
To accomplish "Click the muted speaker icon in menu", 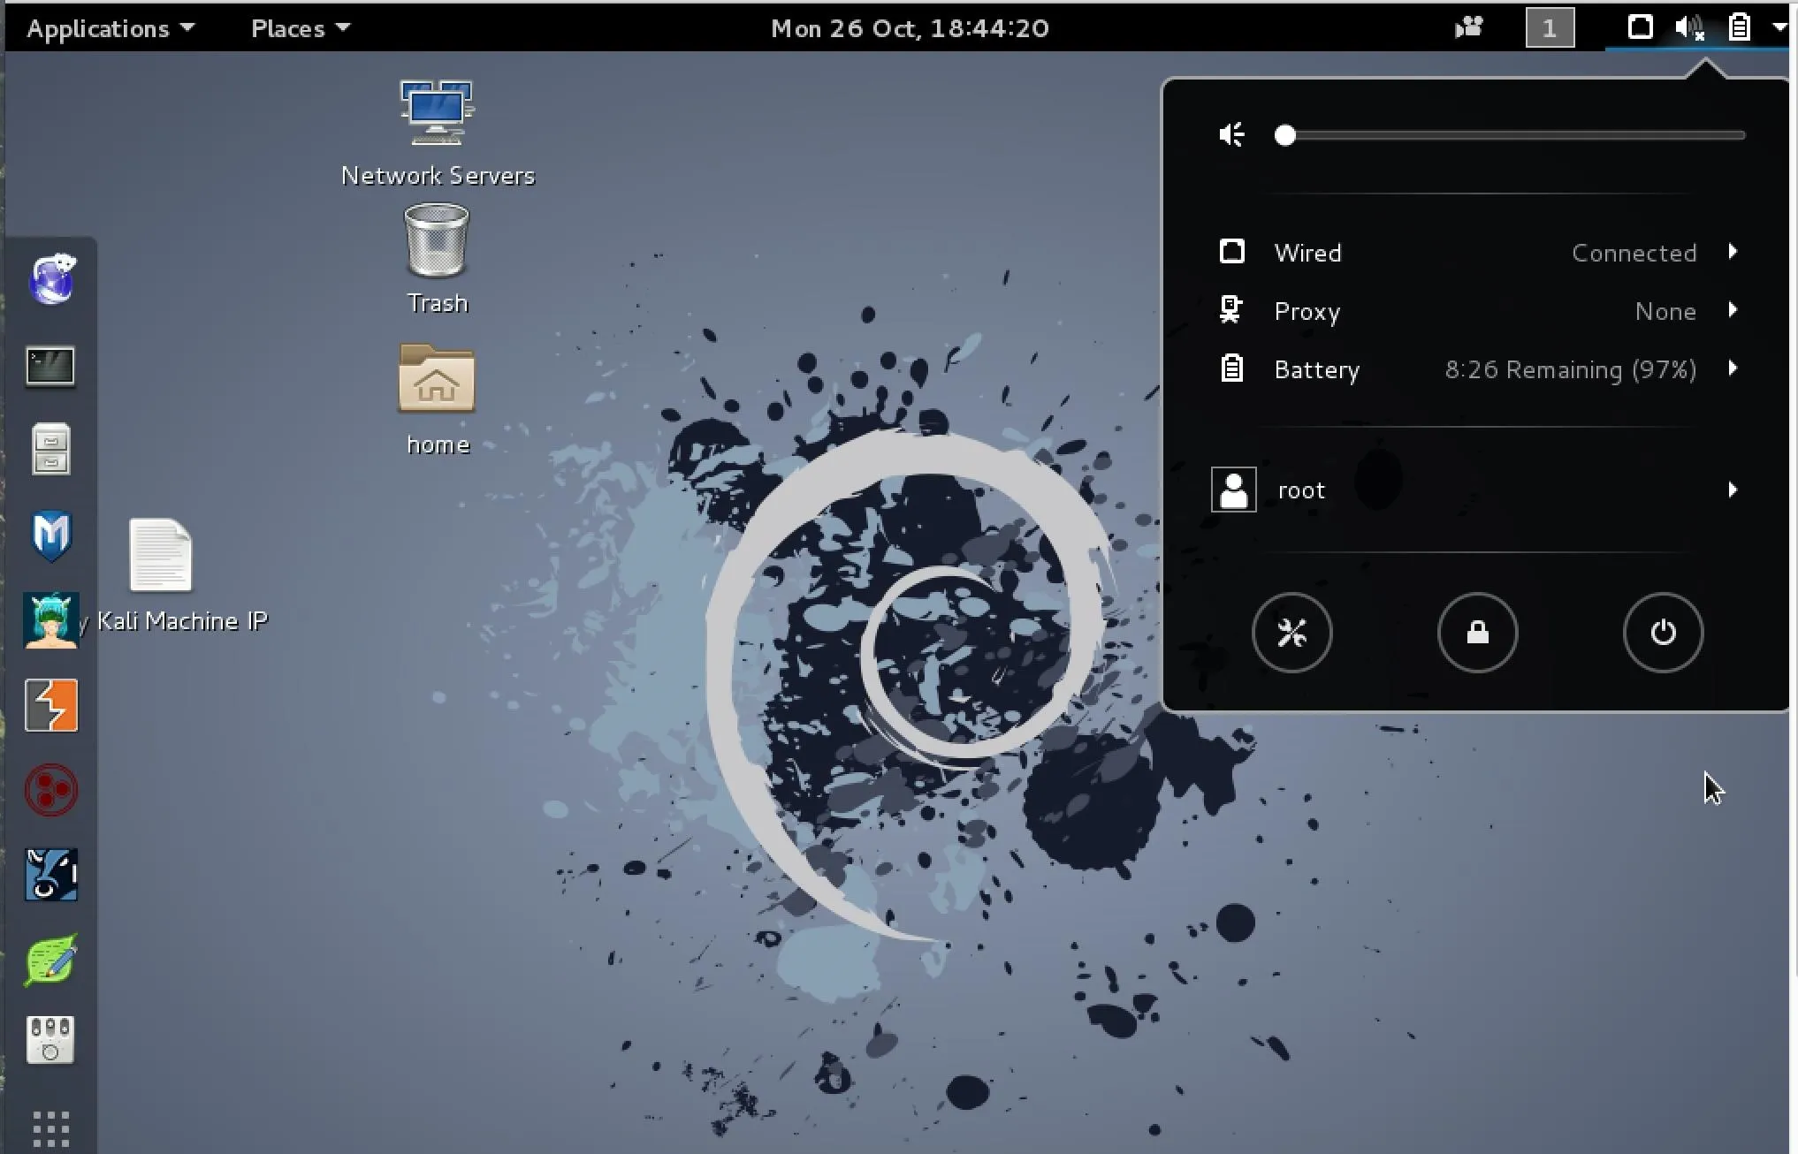I will 1231,135.
